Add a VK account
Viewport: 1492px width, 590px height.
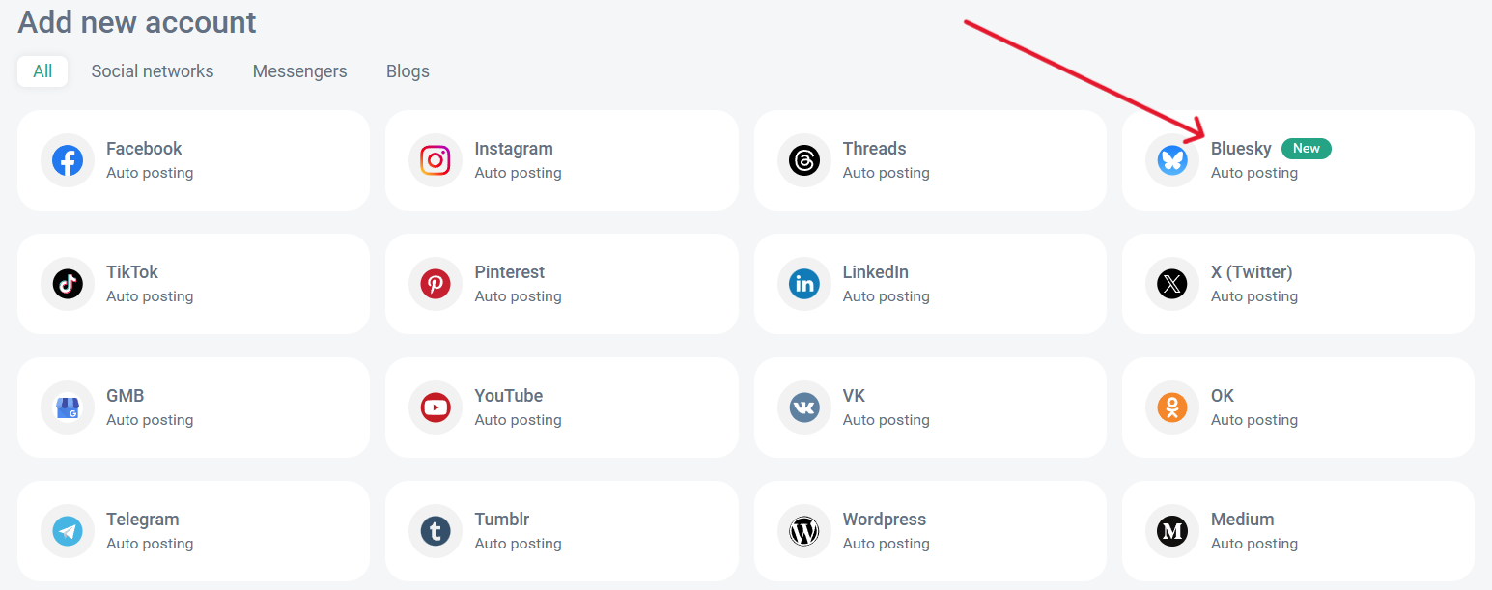pyautogui.click(x=930, y=407)
